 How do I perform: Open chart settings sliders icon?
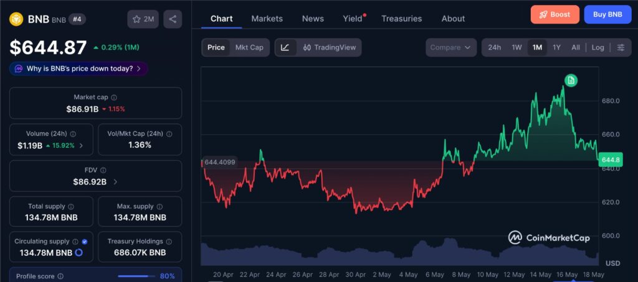(621, 47)
